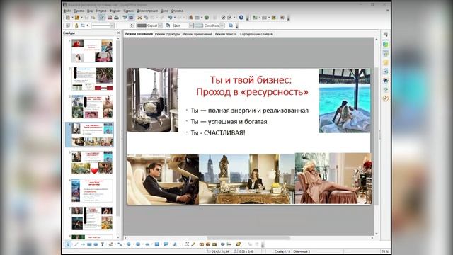Select the Stars shapes tool
Viewport: 453px width, 255px height.
(x=175, y=244)
